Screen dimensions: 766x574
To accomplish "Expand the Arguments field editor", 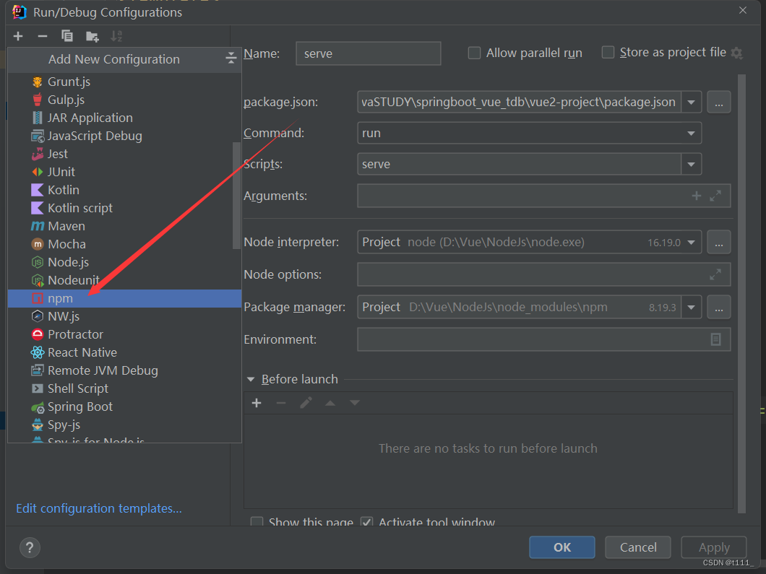I will [x=715, y=196].
